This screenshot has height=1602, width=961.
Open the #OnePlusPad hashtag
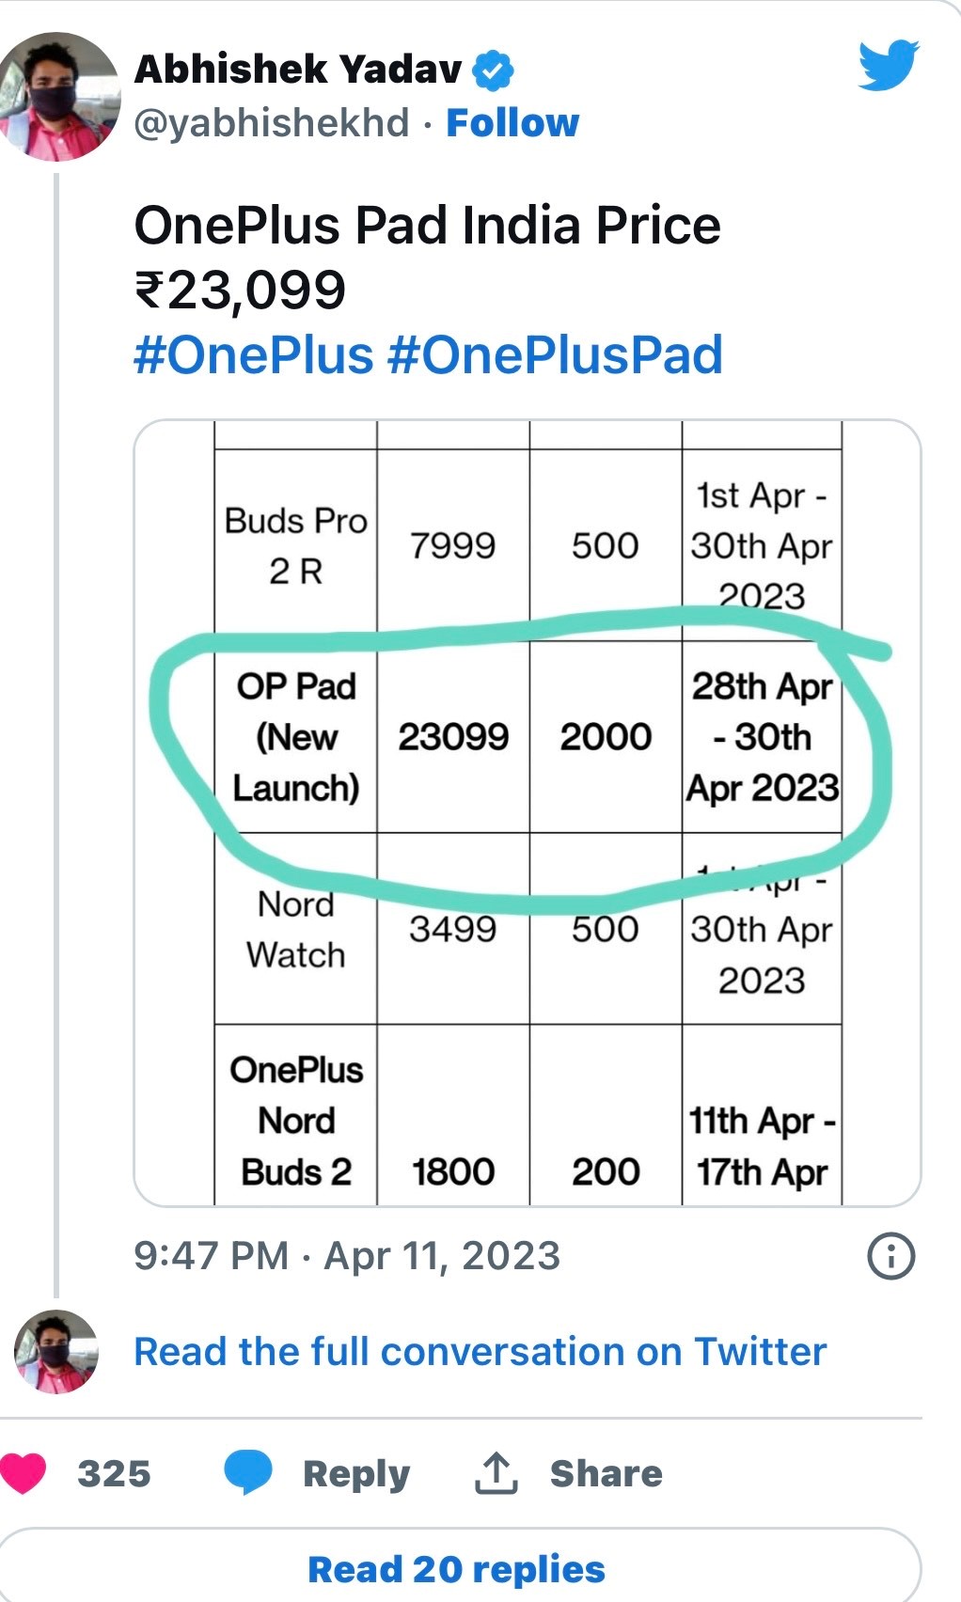[555, 355]
